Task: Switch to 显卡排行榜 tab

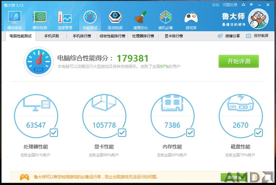Action: tap(174, 36)
